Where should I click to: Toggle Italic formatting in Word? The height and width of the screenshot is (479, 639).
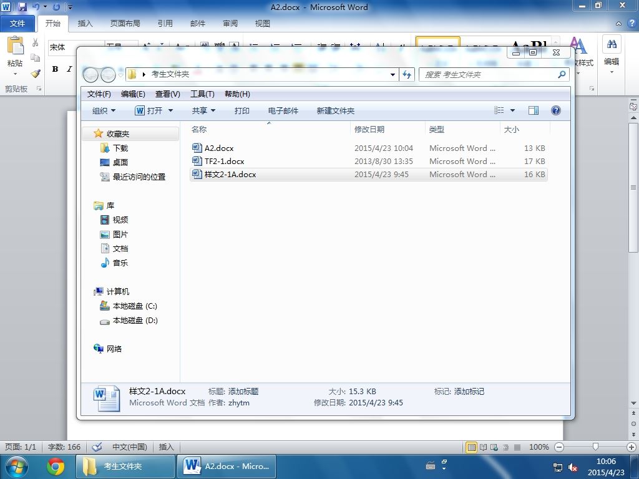pyautogui.click(x=69, y=69)
